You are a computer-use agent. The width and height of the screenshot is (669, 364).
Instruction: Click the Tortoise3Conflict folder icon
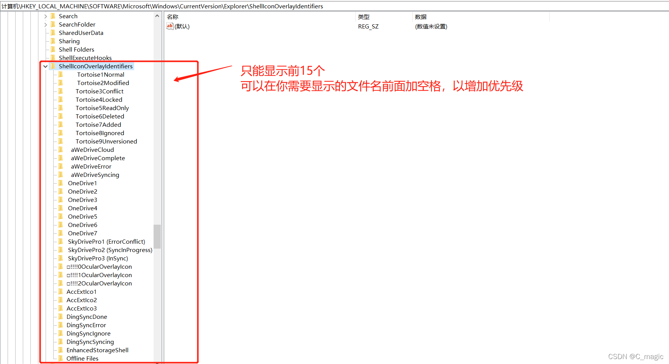[x=61, y=91]
